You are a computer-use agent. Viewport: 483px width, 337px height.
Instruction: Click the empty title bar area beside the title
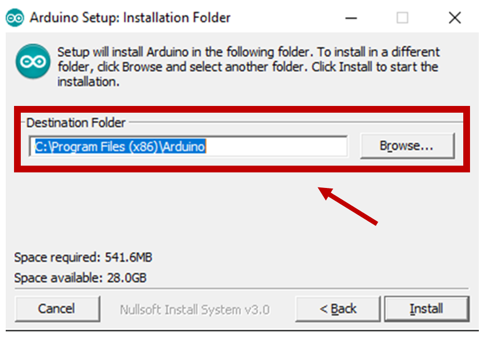(286, 18)
